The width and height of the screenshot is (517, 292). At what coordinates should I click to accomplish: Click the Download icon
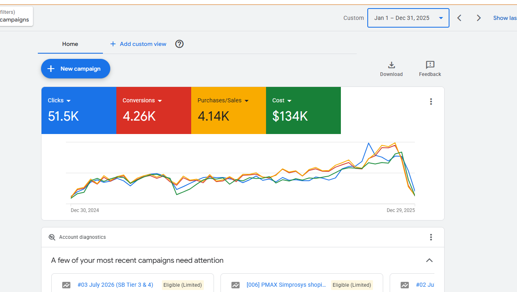(391, 65)
